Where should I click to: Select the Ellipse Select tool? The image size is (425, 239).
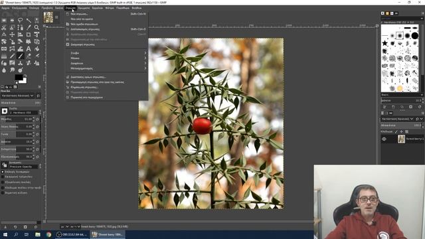coord(12,21)
